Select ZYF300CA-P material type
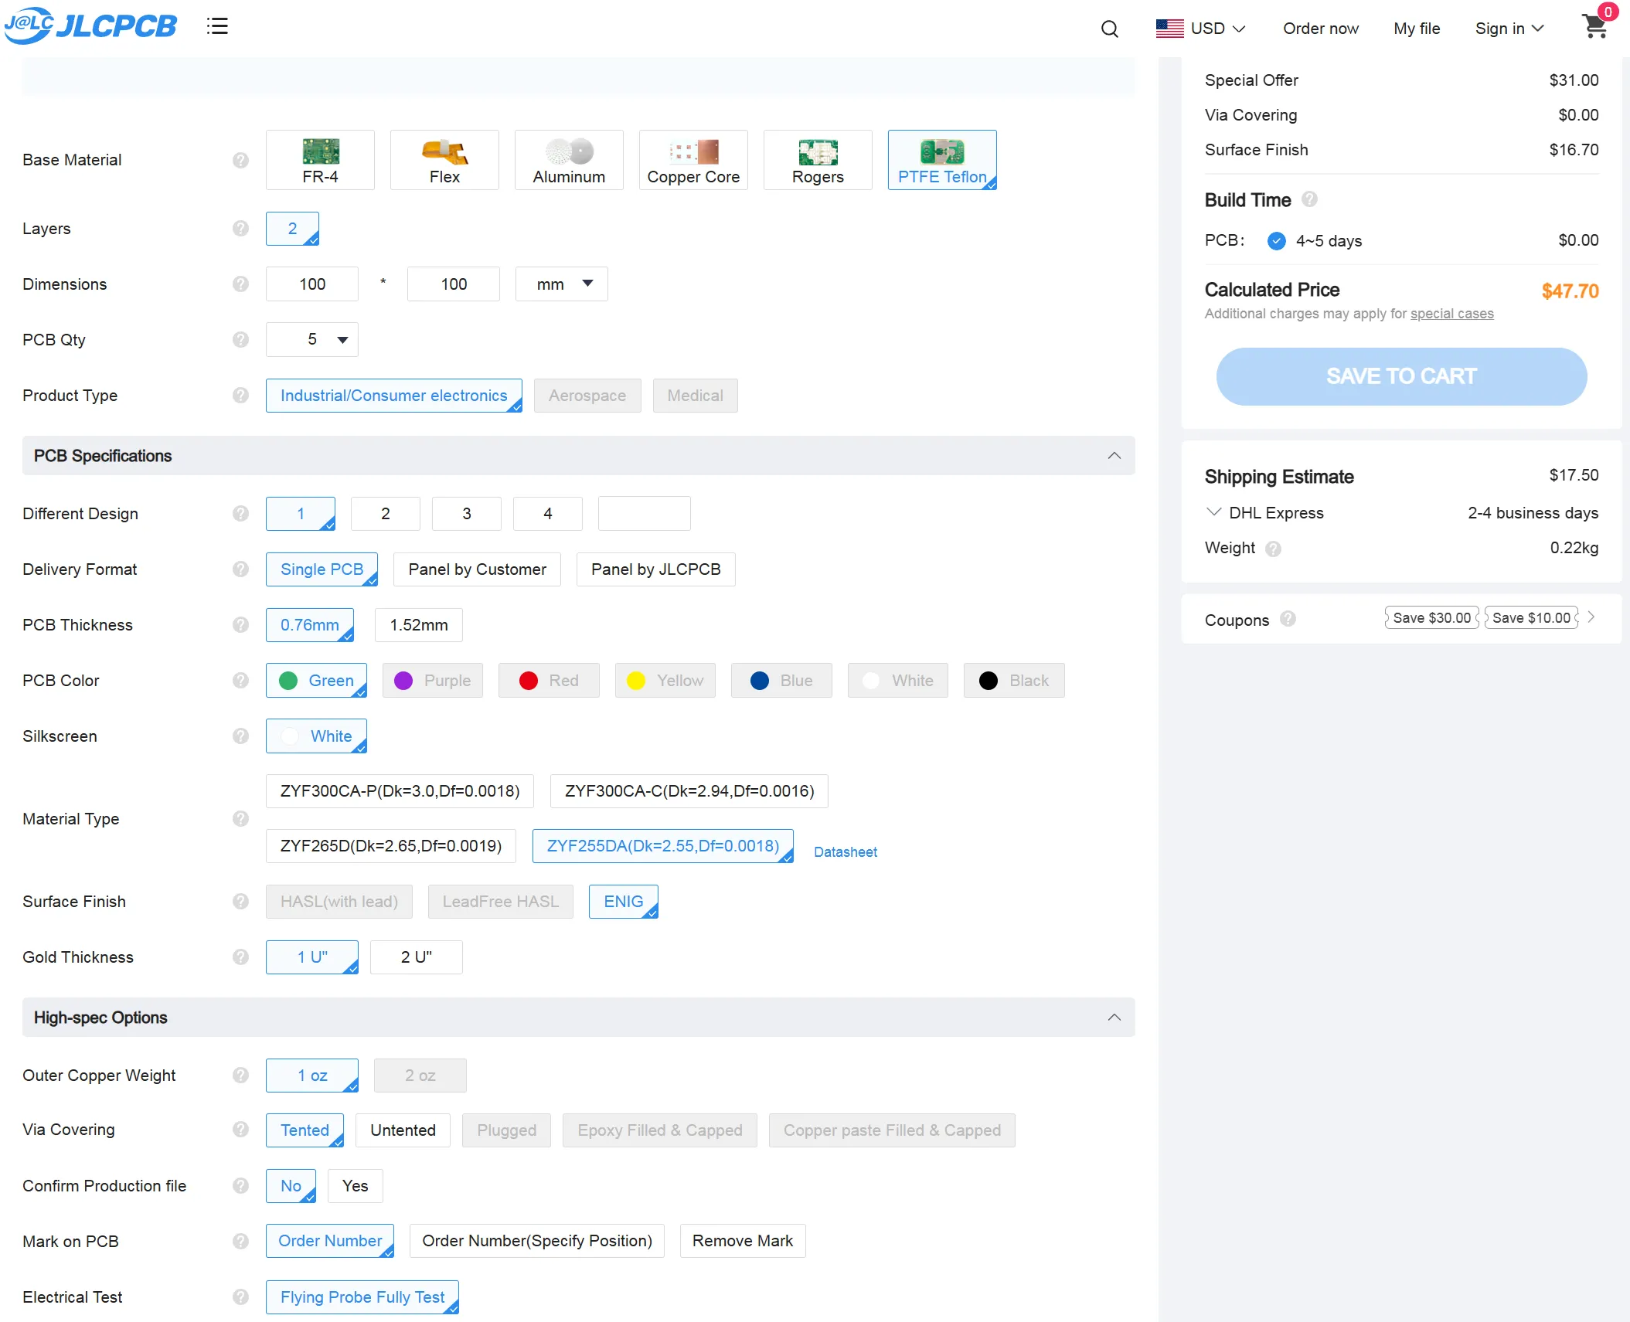The height and width of the screenshot is (1322, 1630). (x=400, y=791)
